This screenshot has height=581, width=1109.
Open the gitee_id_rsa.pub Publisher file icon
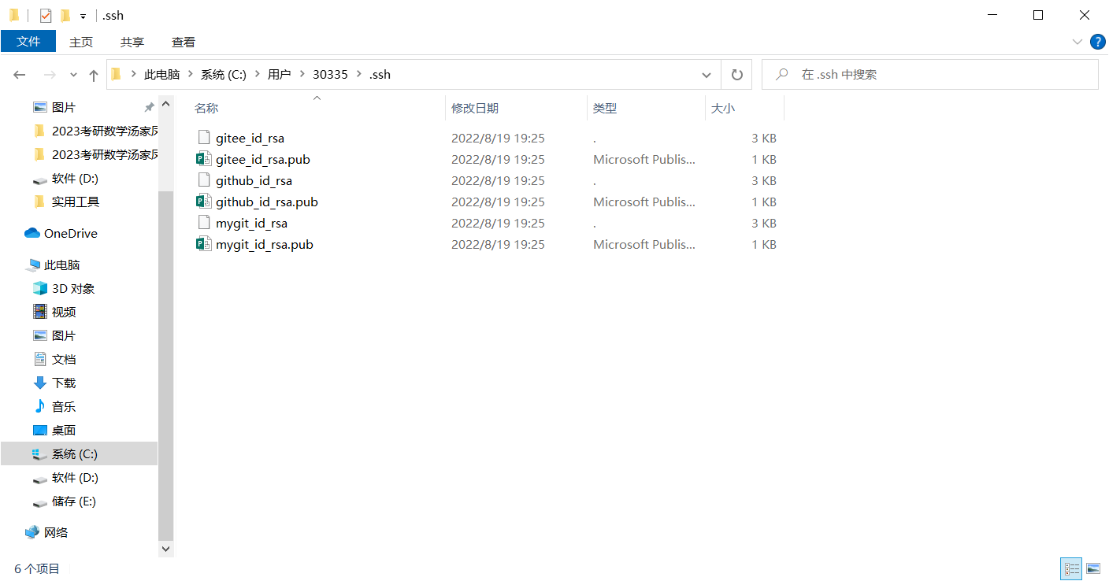point(204,159)
